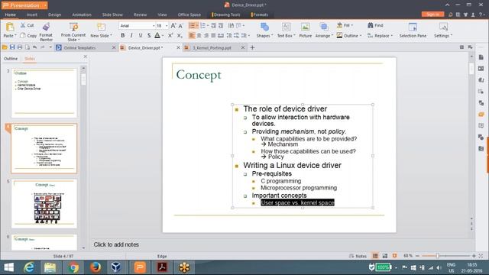Screen dimensions: 489x275
Task: Toggle Notes pane in status bar
Action: [358, 256]
